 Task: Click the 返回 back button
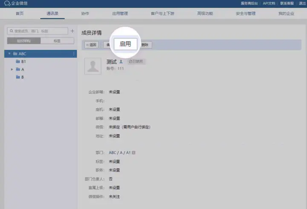(91, 44)
